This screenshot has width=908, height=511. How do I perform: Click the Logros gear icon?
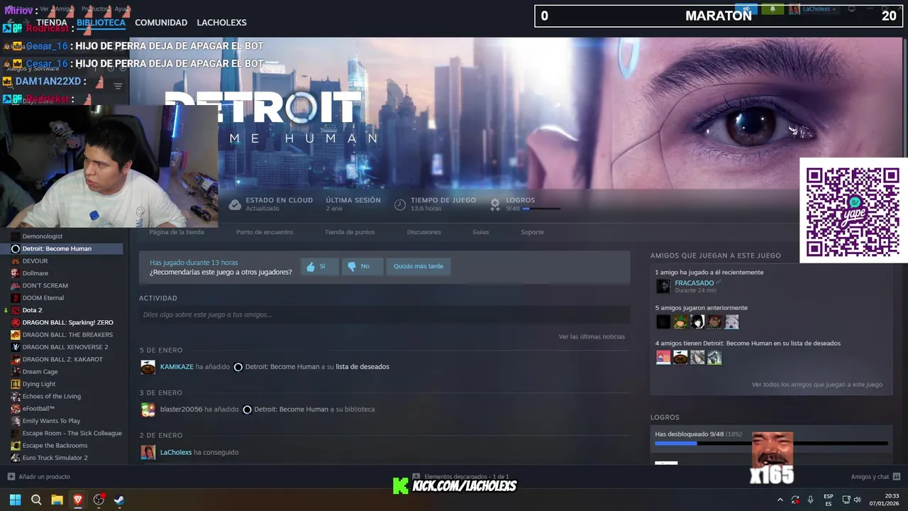point(495,204)
